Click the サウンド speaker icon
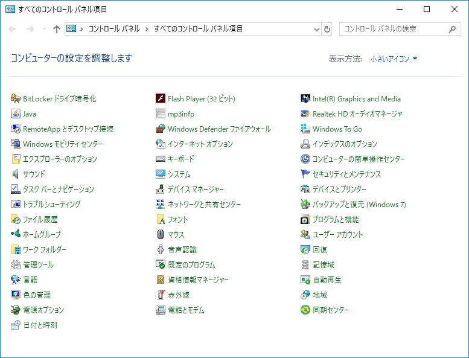 (16, 174)
